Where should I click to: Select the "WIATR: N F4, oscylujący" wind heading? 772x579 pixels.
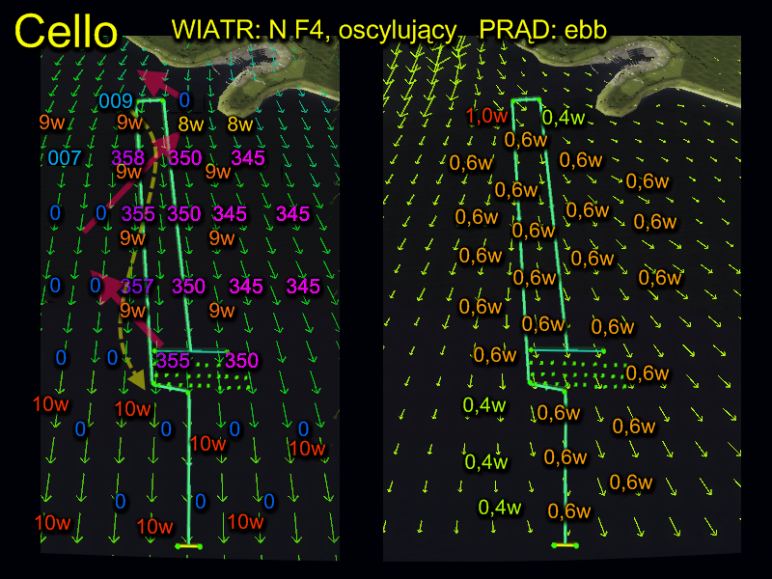click(x=314, y=29)
